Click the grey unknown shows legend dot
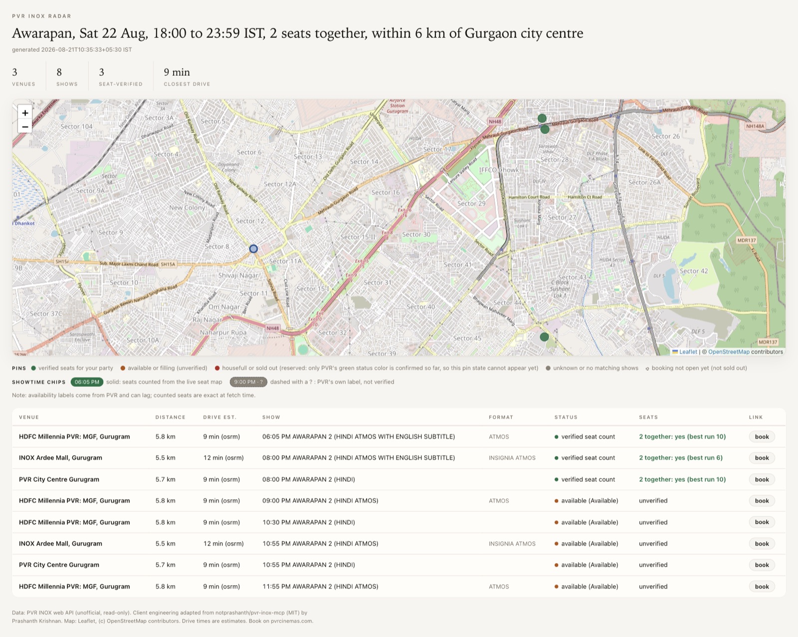 coord(548,368)
